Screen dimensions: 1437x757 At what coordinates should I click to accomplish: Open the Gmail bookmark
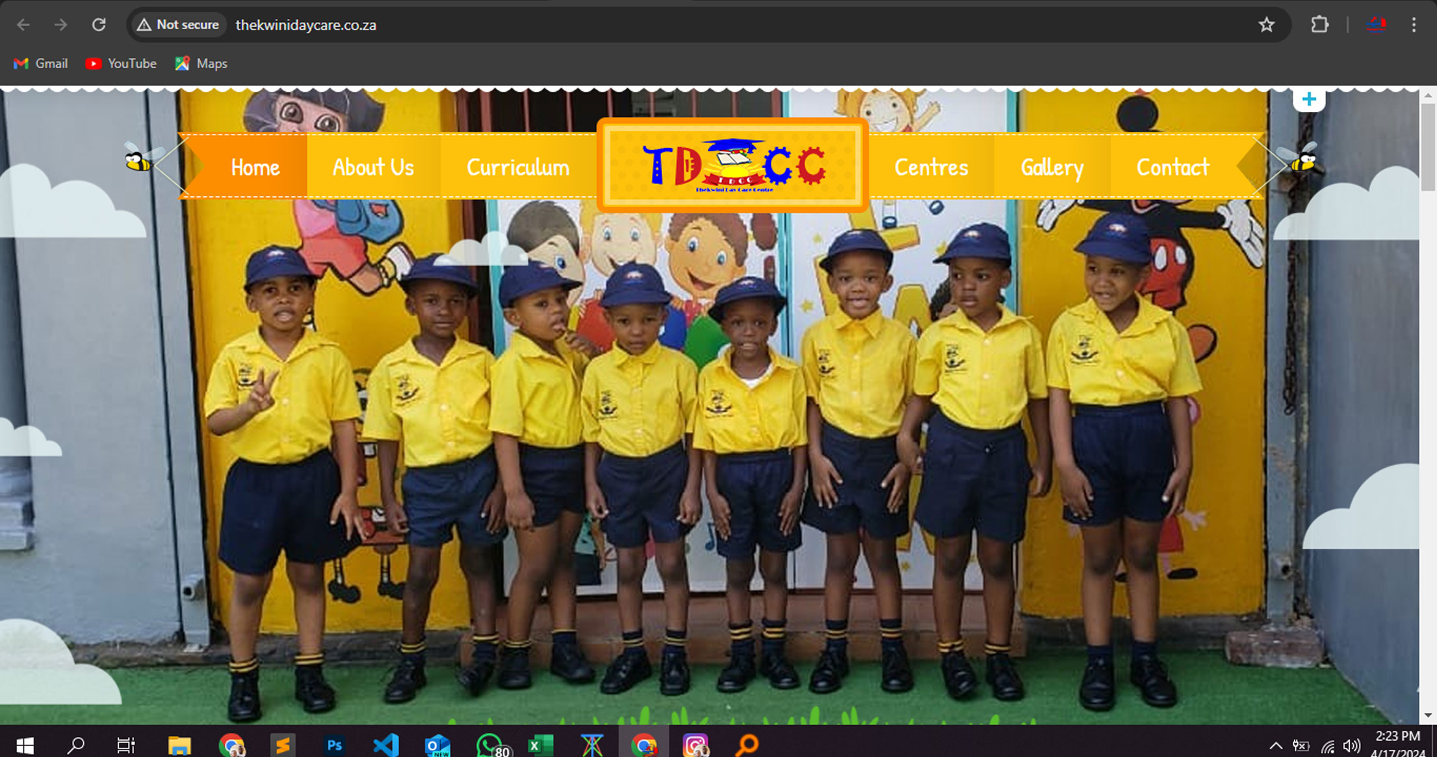pos(40,63)
